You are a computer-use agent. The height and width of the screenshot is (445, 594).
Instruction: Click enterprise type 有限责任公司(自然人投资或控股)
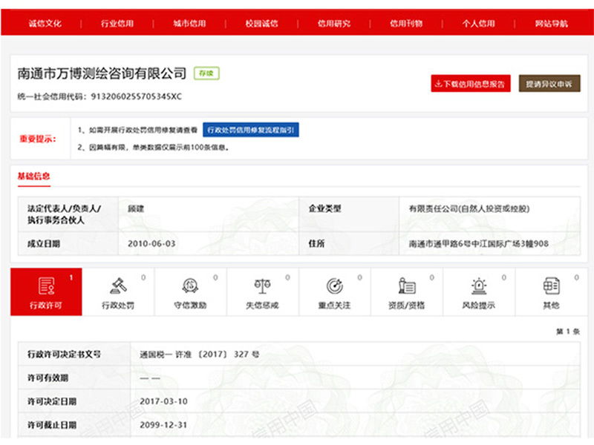[469, 208]
